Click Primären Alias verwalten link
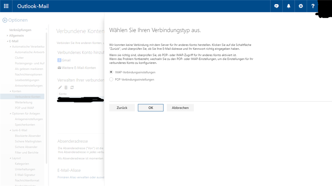 coord(81,177)
